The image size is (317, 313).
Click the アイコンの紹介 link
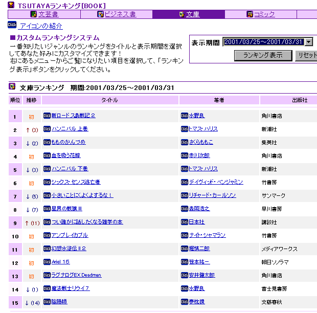coord(41,26)
